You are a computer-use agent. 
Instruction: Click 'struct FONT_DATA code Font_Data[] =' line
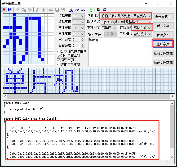(32, 119)
